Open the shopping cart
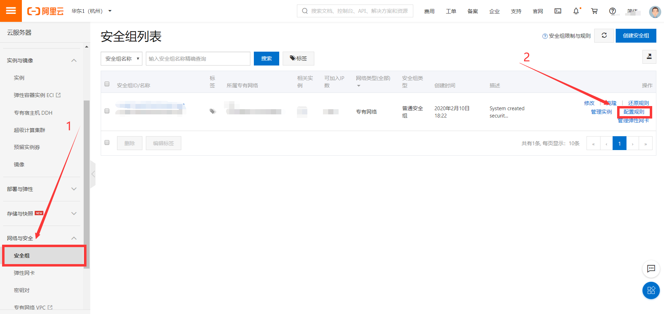The image size is (664, 314). [x=594, y=11]
